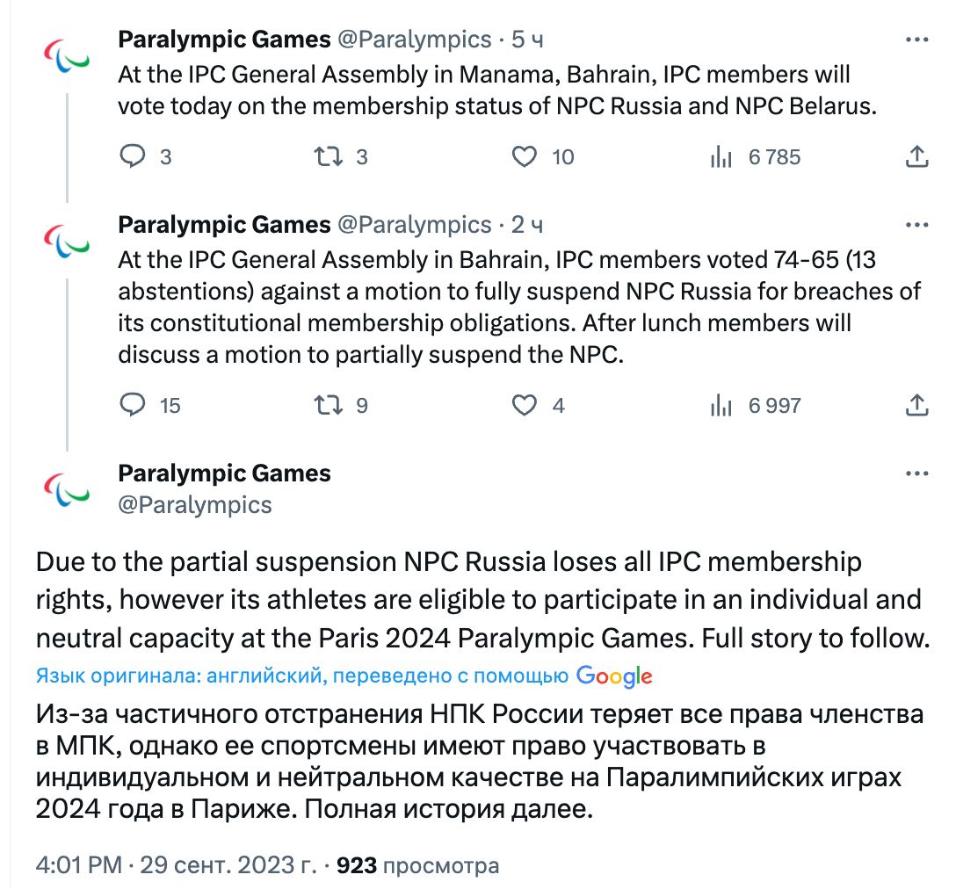Reply to the Manama vote tweet
Image resolution: width=956 pixels, height=889 pixels.
point(132,157)
